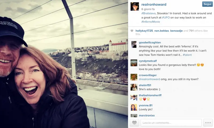Image resolution: width=214 pixels, height=128 pixels.
Task: Open hollykay1725 in the likes list
Action: pyautogui.click(x=144, y=31)
